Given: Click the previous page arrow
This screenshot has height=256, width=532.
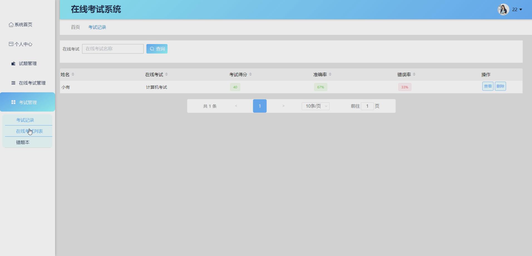Looking at the screenshot, I should click(x=236, y=106).
